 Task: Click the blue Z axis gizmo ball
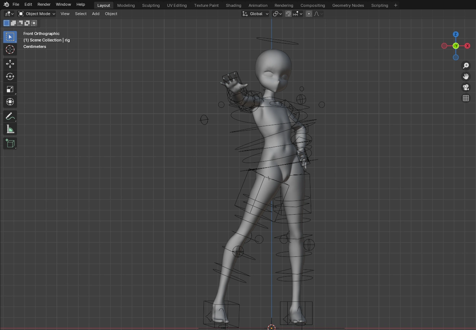point(456,34)
